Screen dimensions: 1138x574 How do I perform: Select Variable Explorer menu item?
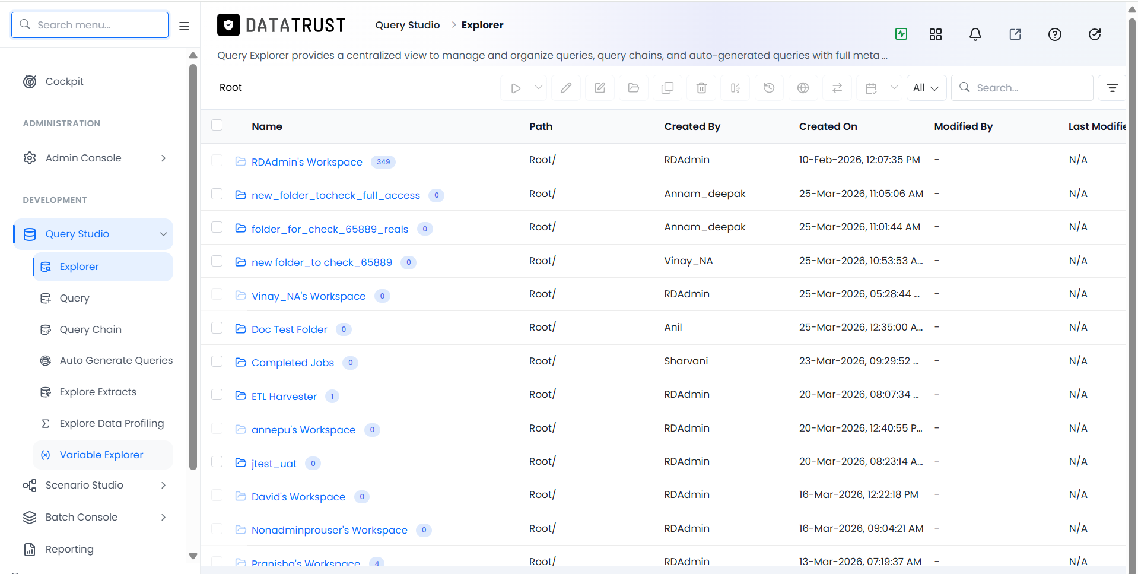[101, 455]
